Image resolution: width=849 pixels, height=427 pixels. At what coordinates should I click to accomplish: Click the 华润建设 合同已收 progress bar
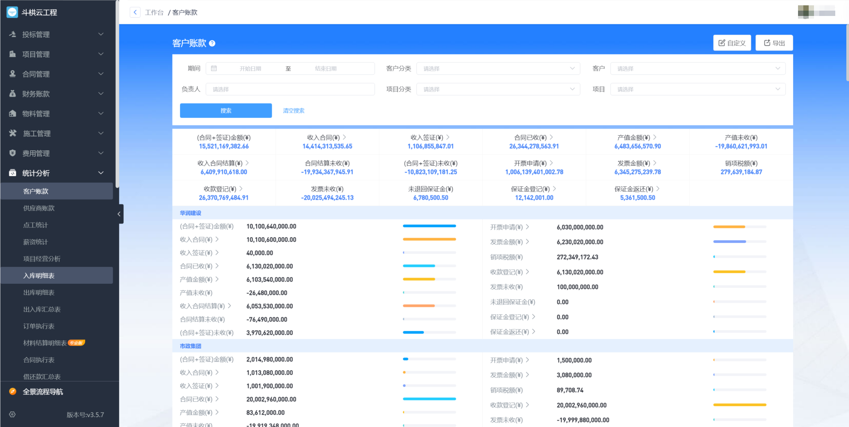click(429, 266)
